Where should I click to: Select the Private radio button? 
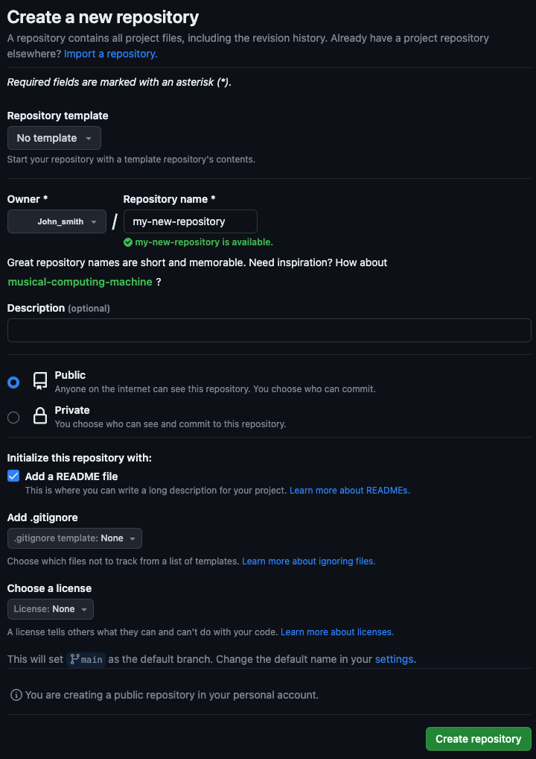13,418
